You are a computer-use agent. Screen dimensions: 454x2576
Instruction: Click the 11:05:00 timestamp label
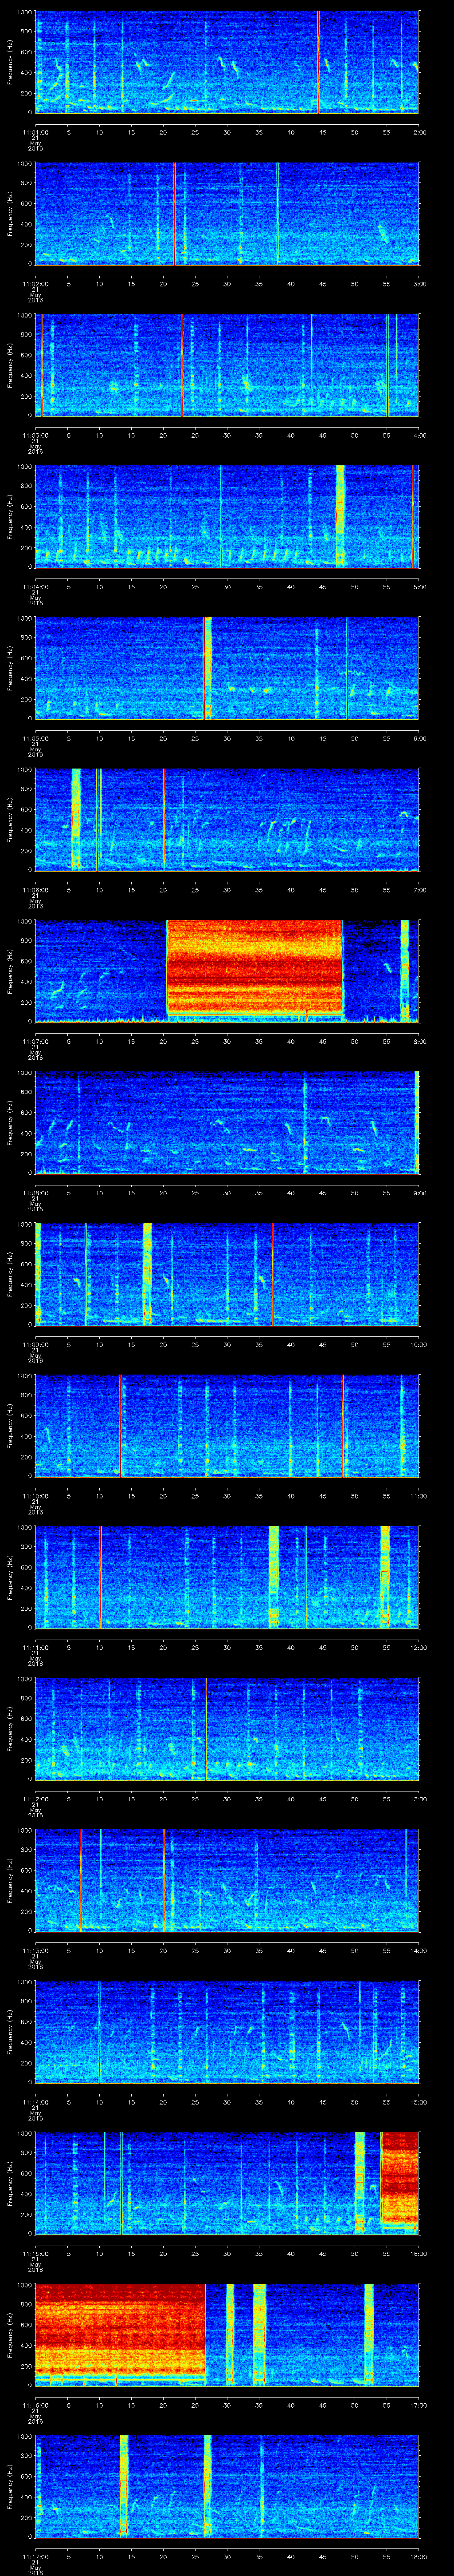point(35,738)
